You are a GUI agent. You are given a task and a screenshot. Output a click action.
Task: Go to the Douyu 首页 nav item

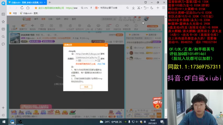tap(36, 19)
